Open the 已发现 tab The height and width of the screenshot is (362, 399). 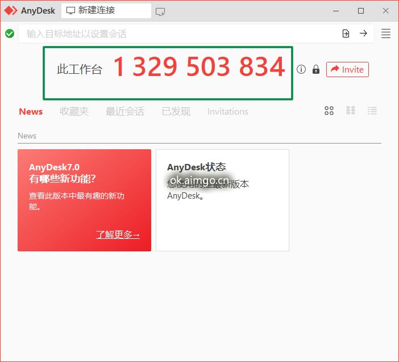(176, 112)
